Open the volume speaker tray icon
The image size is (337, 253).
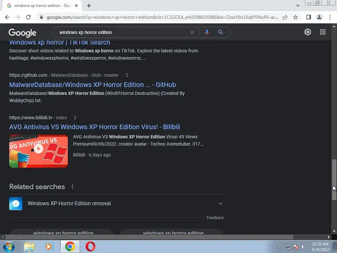pos(304,247)
